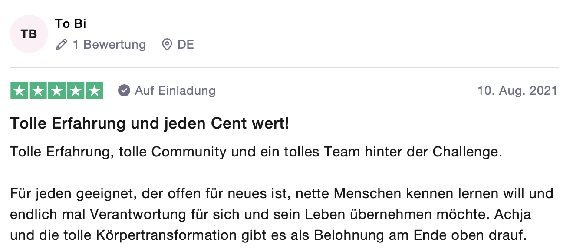Click the verified checkmark badge icon
573x252 pixels.
coord(124,90)
